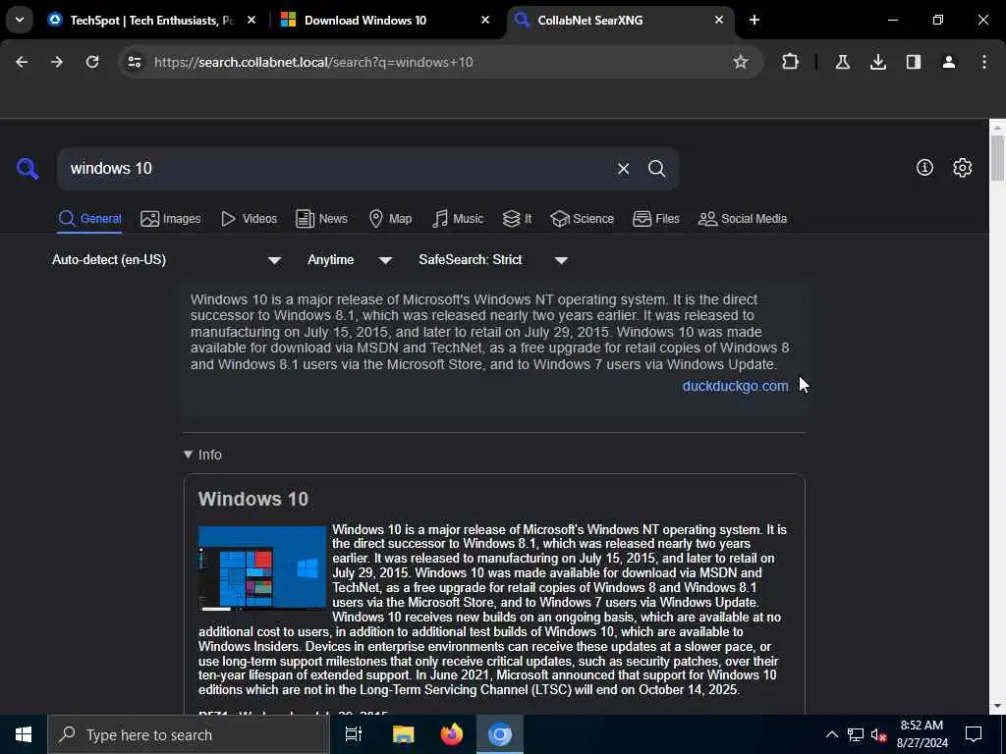Open the duckduckgo.com source link
This screenshot has height=754, width=1006.
735,386
